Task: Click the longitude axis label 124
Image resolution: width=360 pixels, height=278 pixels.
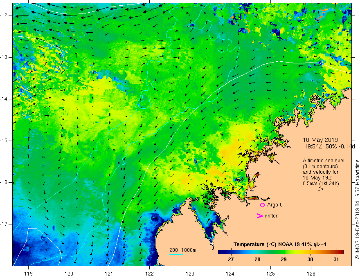Action: pyautogui.click(x=230, y=274)
